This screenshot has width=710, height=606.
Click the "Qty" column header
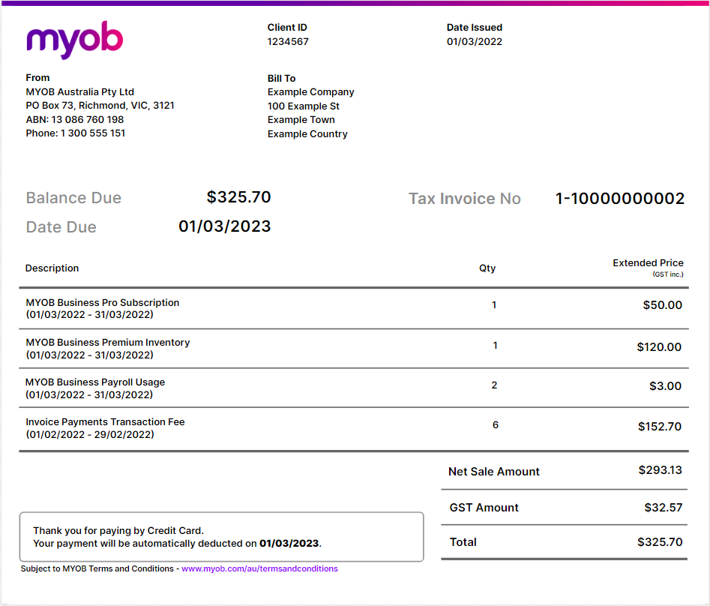point(487,268)
